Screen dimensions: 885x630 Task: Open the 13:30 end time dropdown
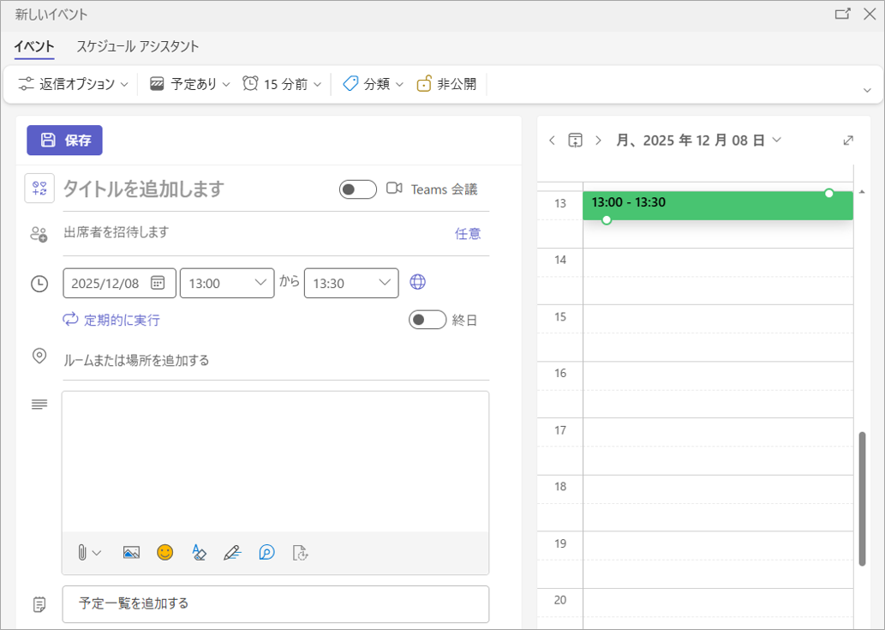point(351,283)
